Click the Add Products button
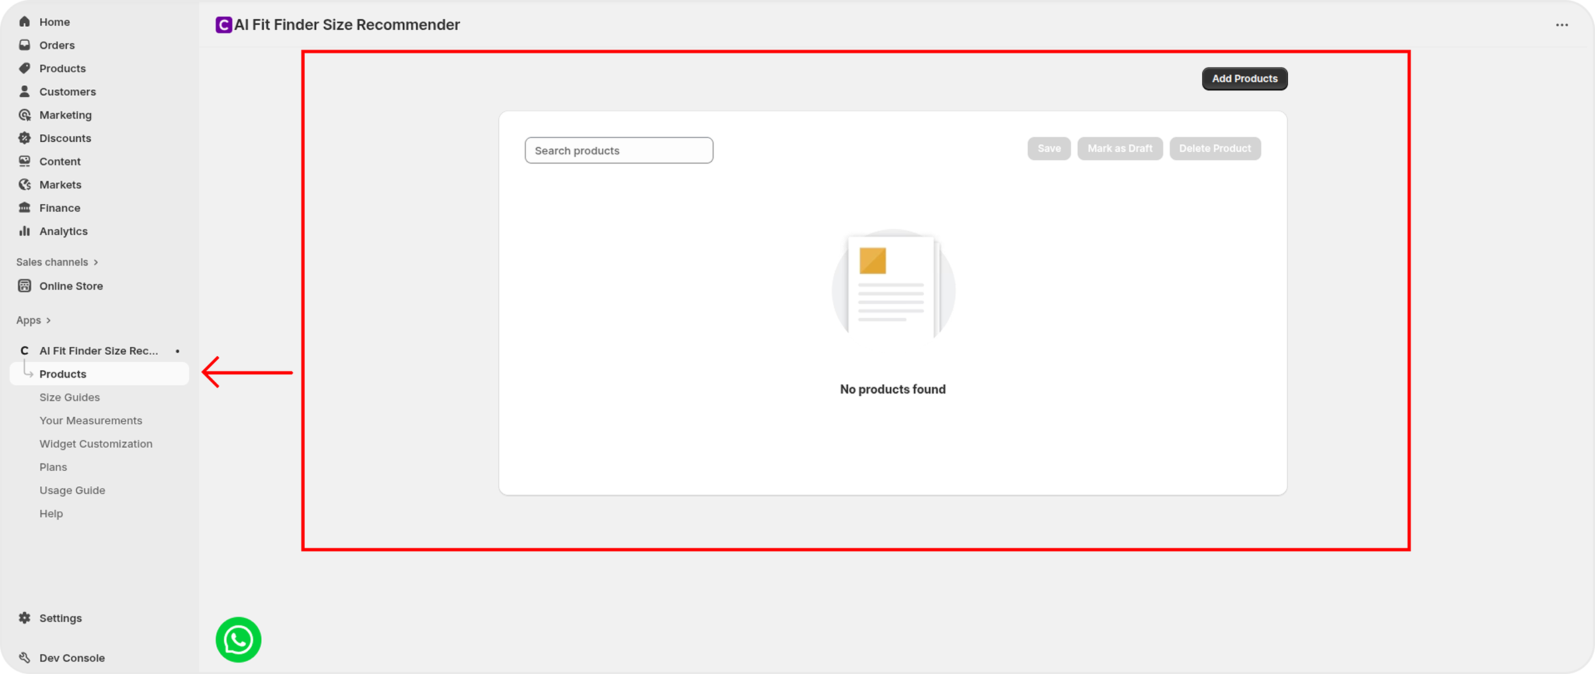Screen dimensions: 1595x674 1244,78
